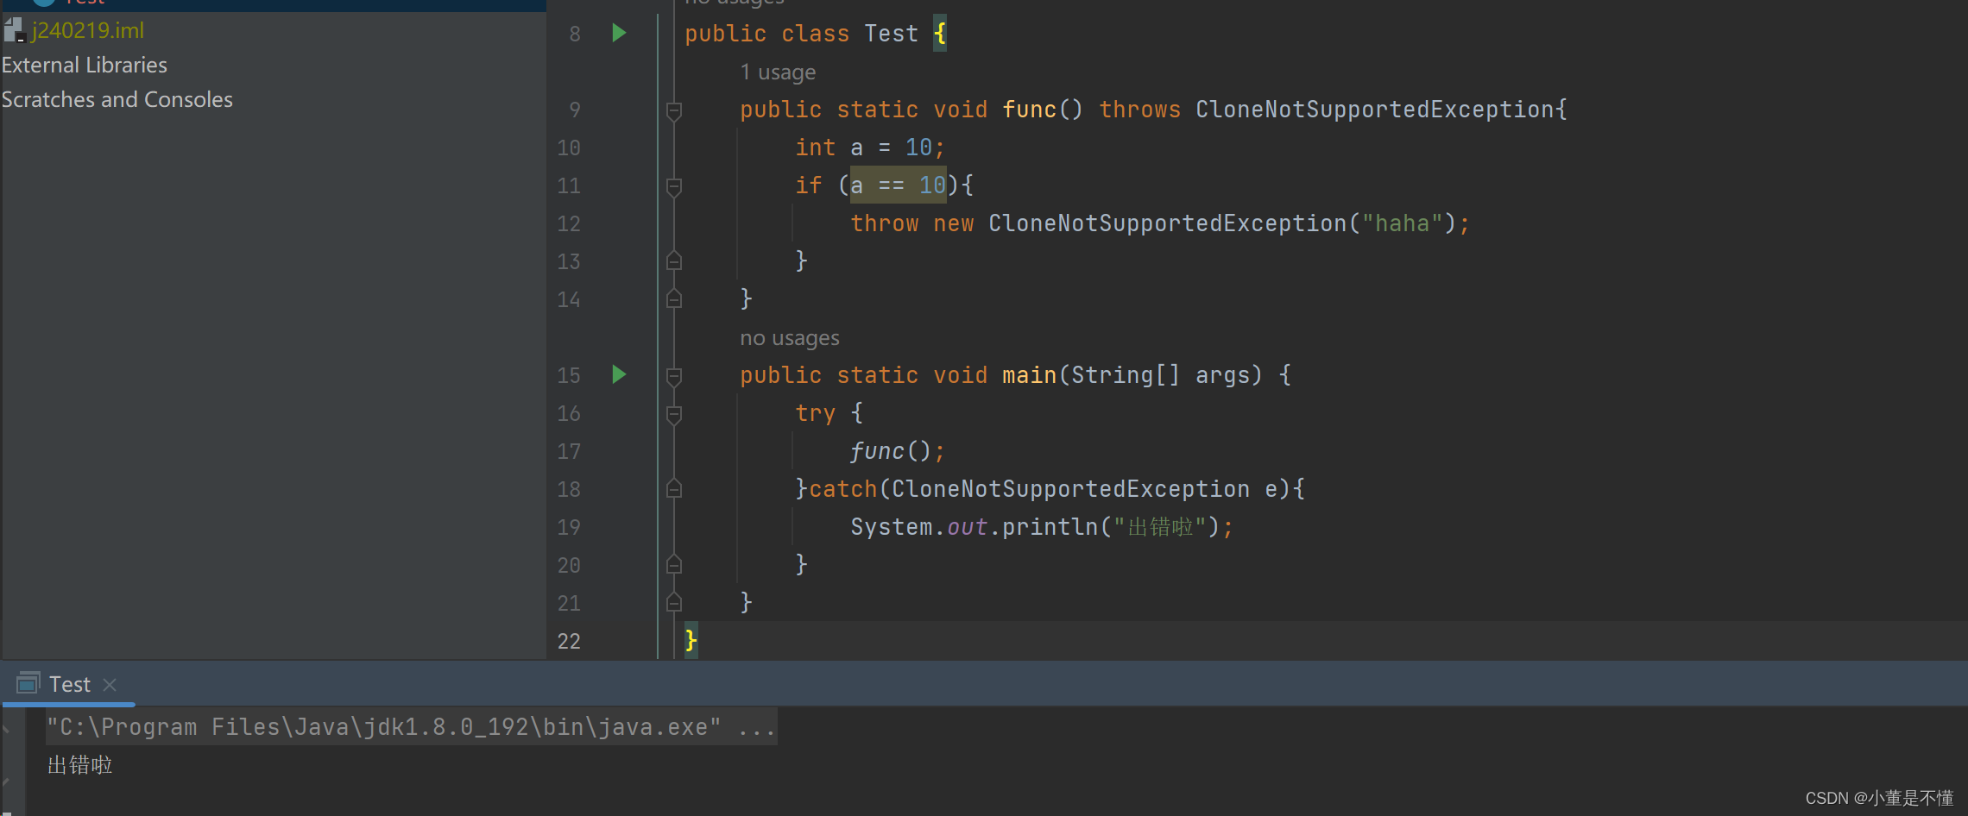Run the Test class from line 8 gutter
The image size is (1968, 816).
click(x=619, y=34)
